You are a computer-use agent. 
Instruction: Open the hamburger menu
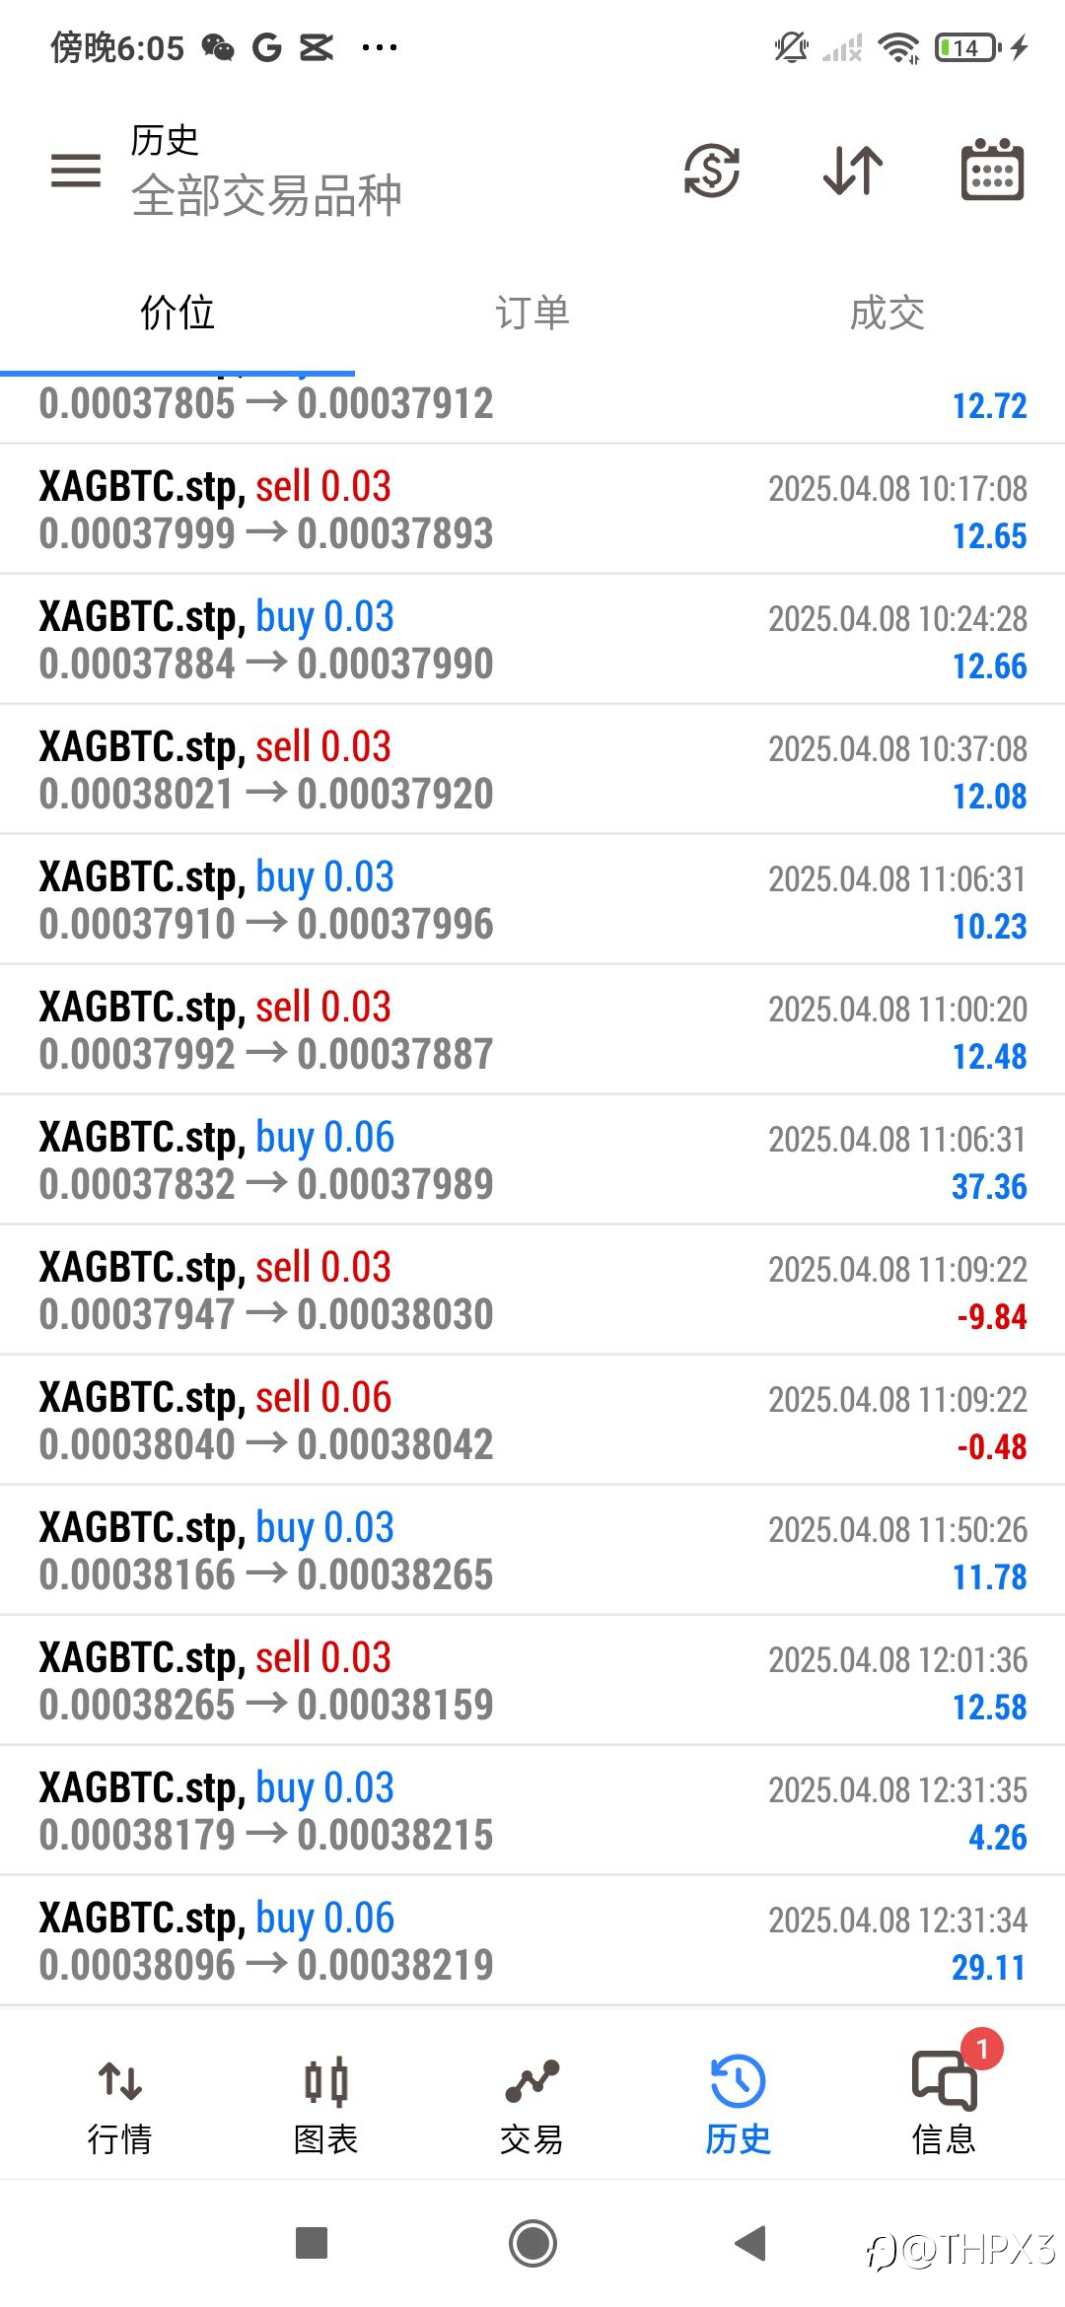[x=76, y=171]
